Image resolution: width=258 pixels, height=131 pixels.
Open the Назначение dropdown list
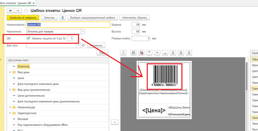point(83,31)
